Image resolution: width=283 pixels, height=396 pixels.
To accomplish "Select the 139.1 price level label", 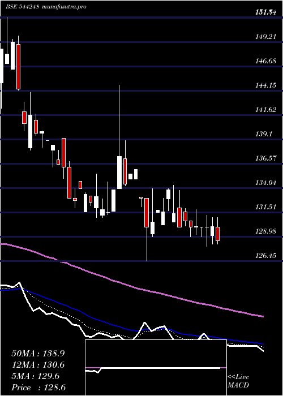I will coord(263,134).
